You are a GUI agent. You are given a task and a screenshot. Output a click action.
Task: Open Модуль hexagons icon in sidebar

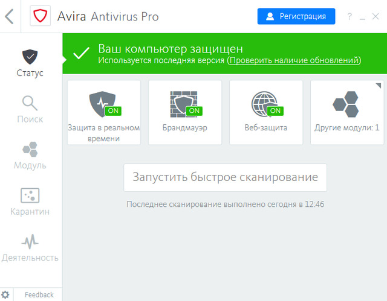tap(30, 149)
